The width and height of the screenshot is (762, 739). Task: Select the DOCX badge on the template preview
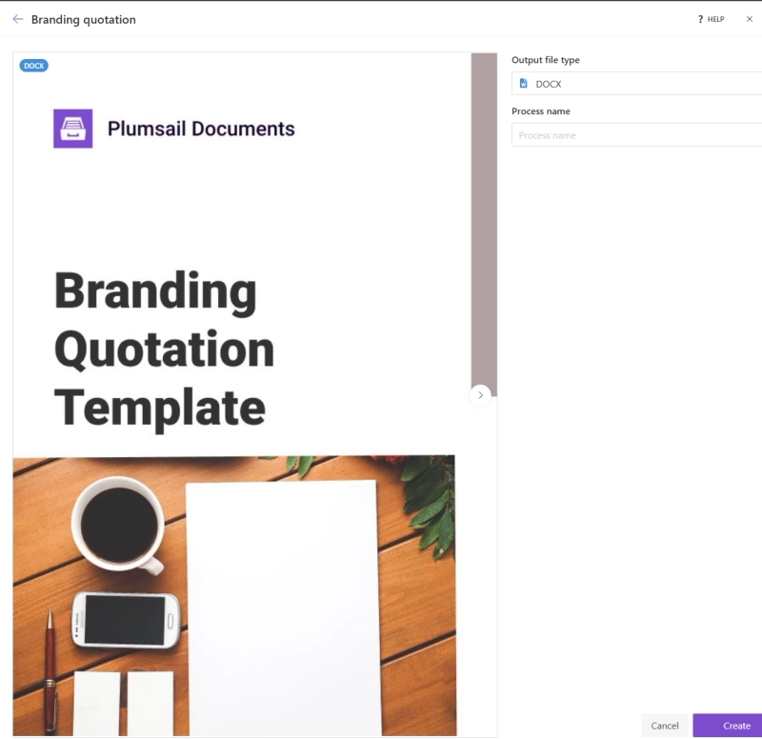[x=33, y=66]
